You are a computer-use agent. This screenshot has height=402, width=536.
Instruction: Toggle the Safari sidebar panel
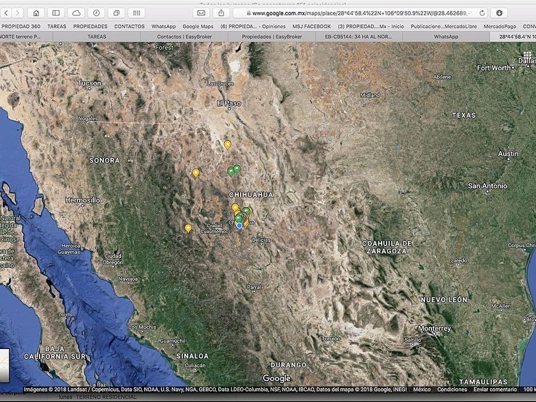(x=56, y=13)
